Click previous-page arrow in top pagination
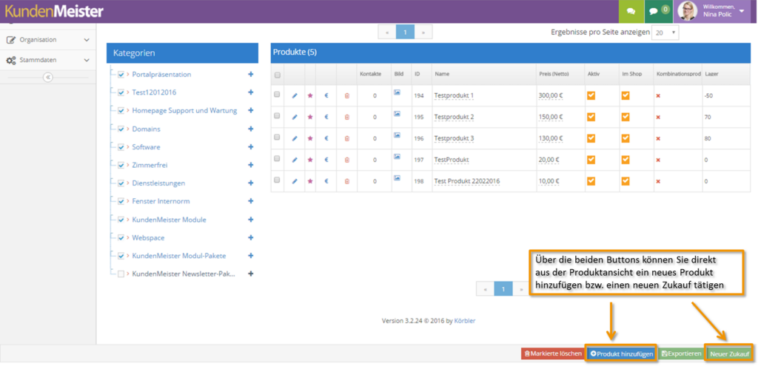 point(387,32)
